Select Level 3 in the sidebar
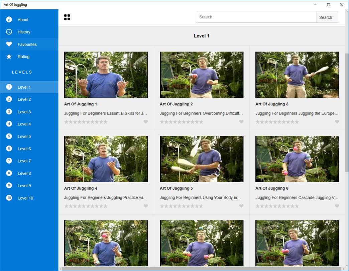This screenshot has width=349, height=271. [x=24, y=112]
